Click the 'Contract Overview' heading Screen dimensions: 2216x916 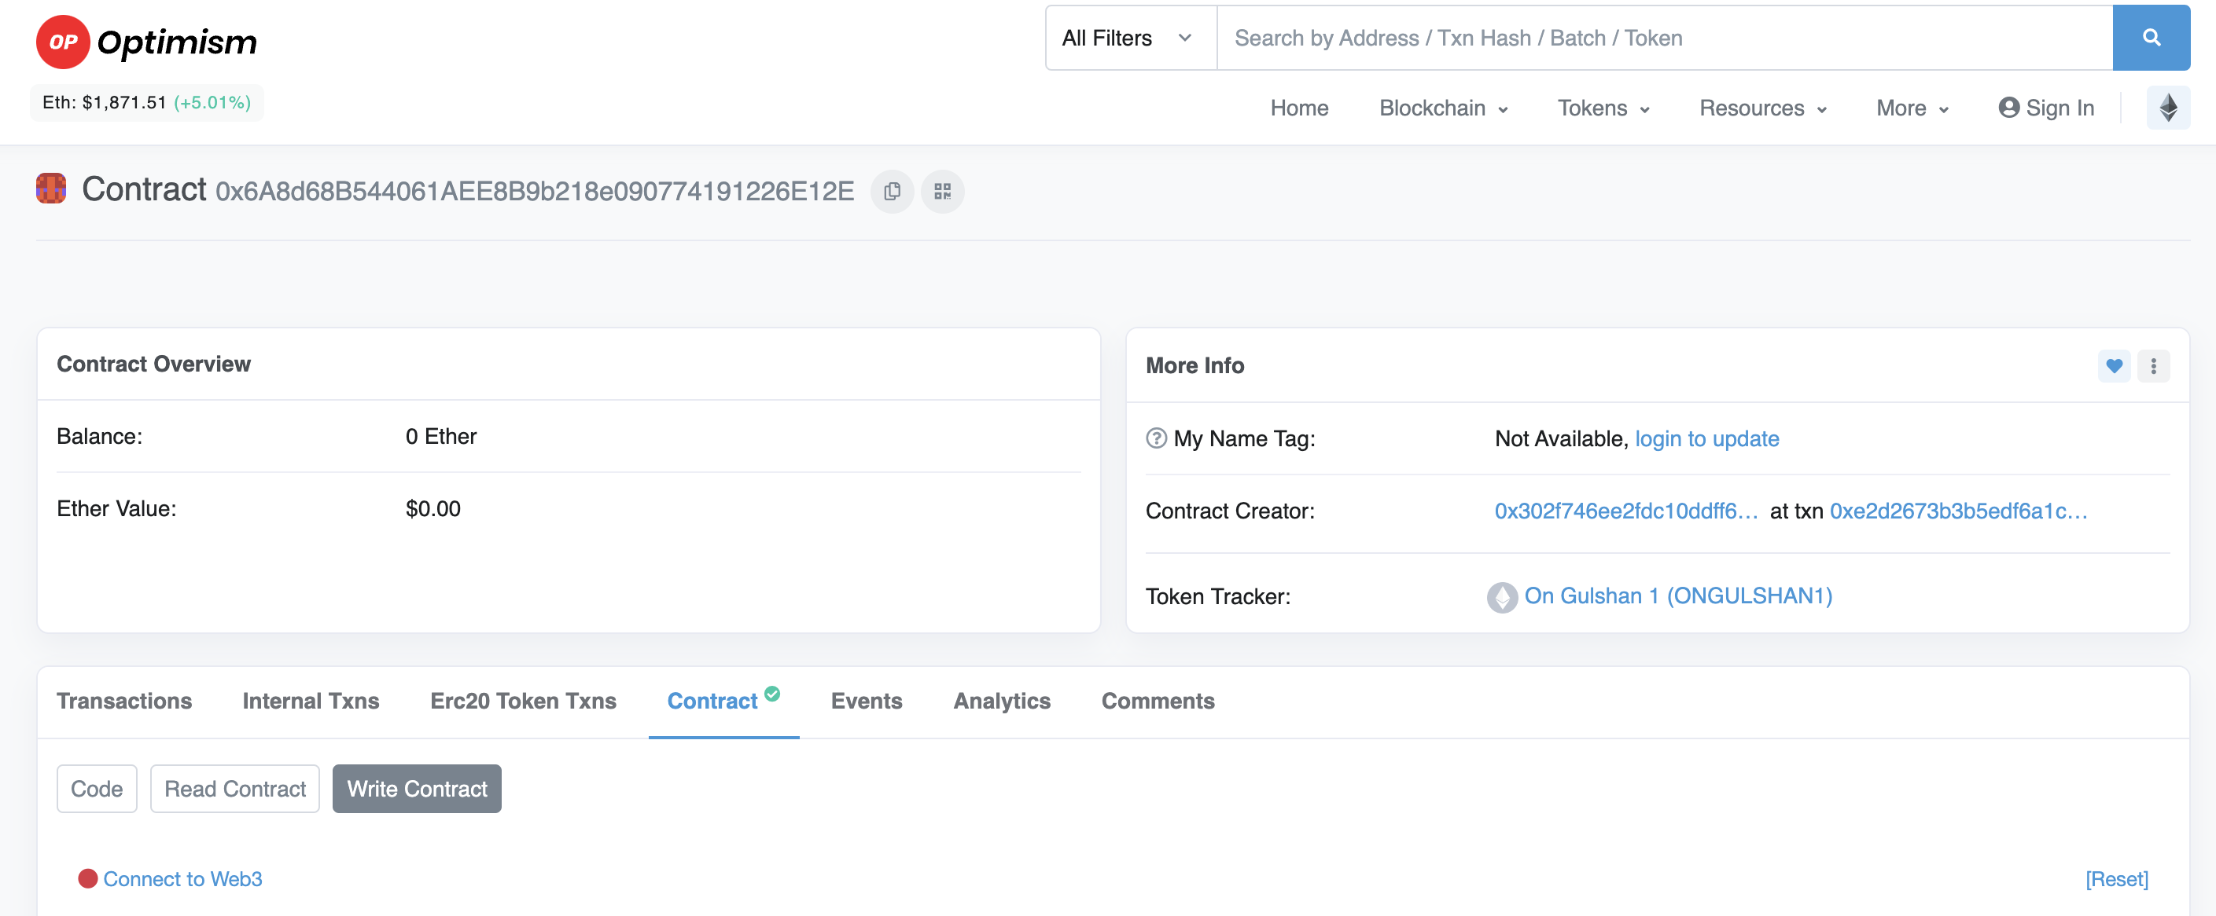coord(154,365)
